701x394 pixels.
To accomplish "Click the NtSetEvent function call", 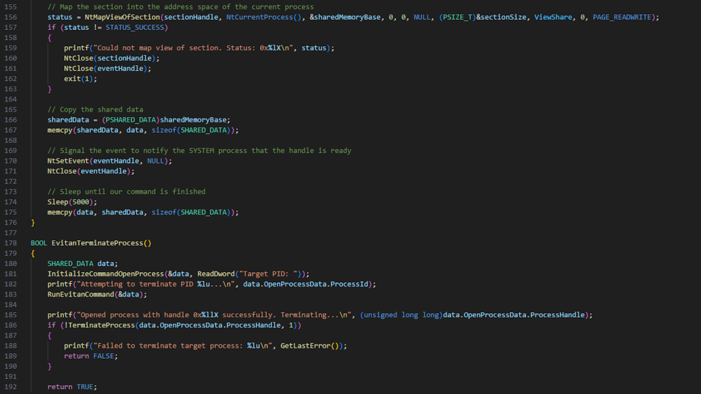I will point(69,161).
